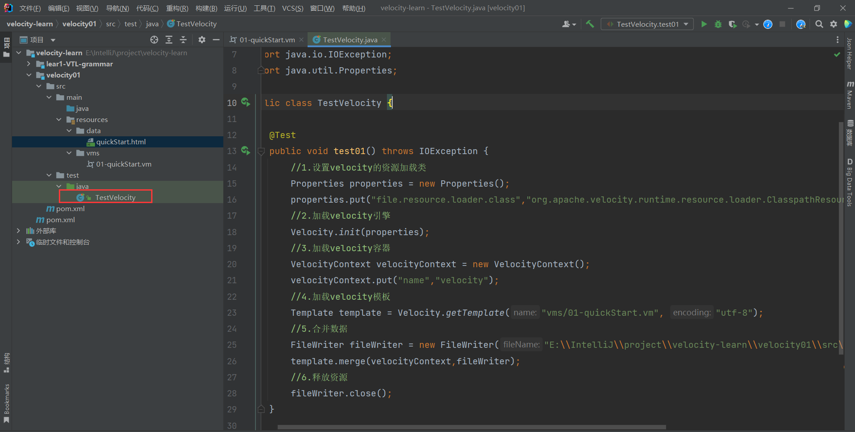Toggle the 项目 side tab on left edge
Image resolution: width=855 pixels, height=432 pixels.
6,47
